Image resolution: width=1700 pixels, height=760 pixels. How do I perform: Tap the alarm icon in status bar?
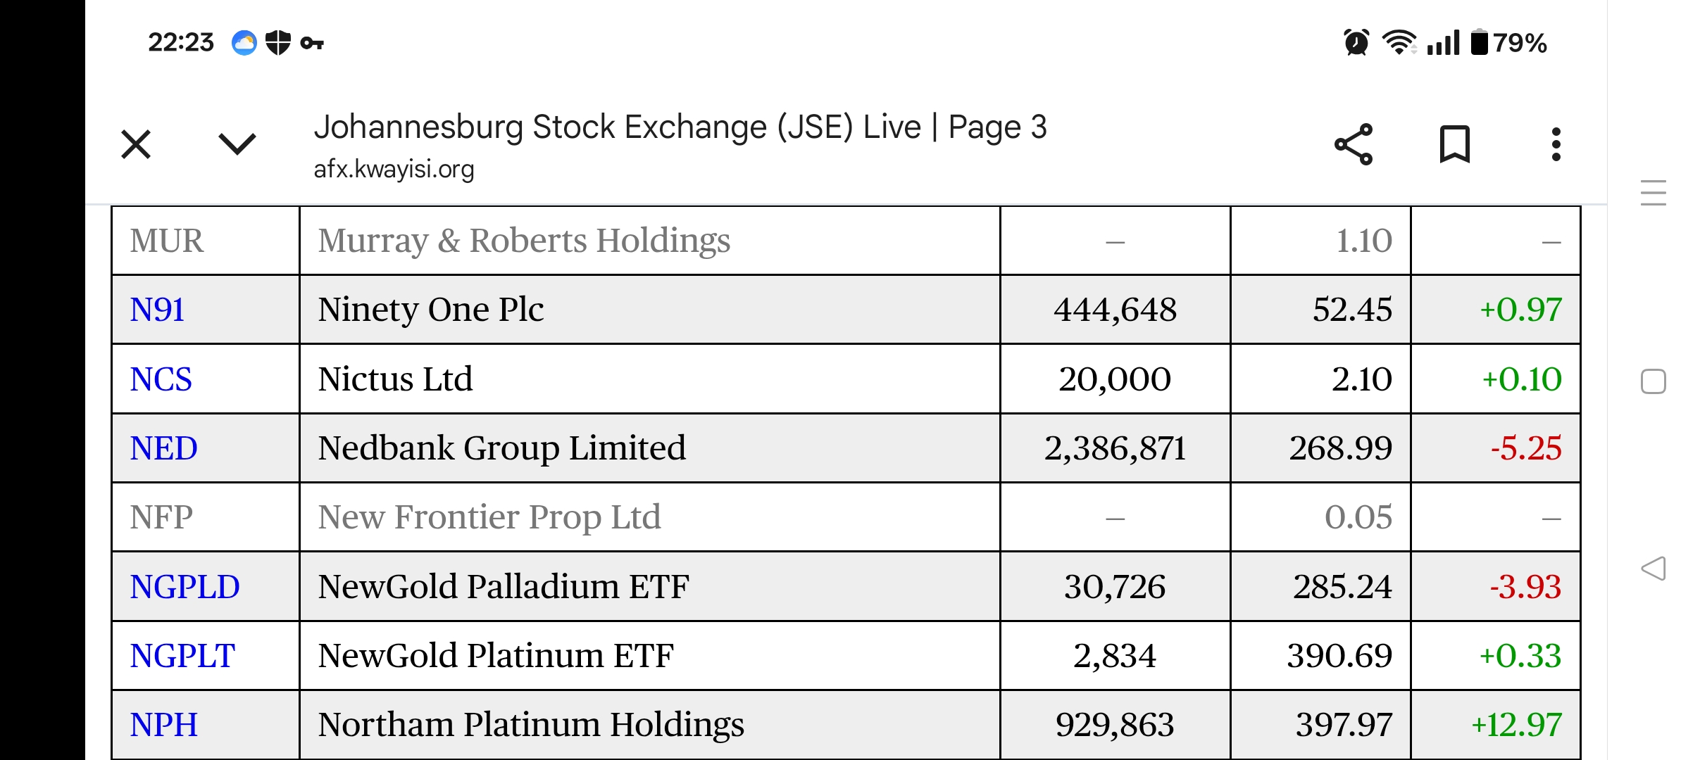point(1356,43)
